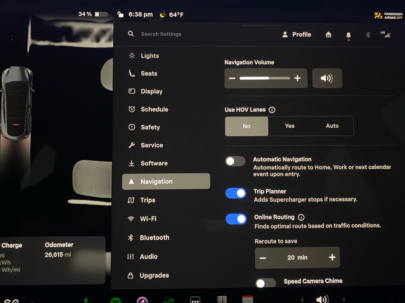Tap the LTE signal strength icon
This screenshot has width=405, height=303.
coord(386,35)
